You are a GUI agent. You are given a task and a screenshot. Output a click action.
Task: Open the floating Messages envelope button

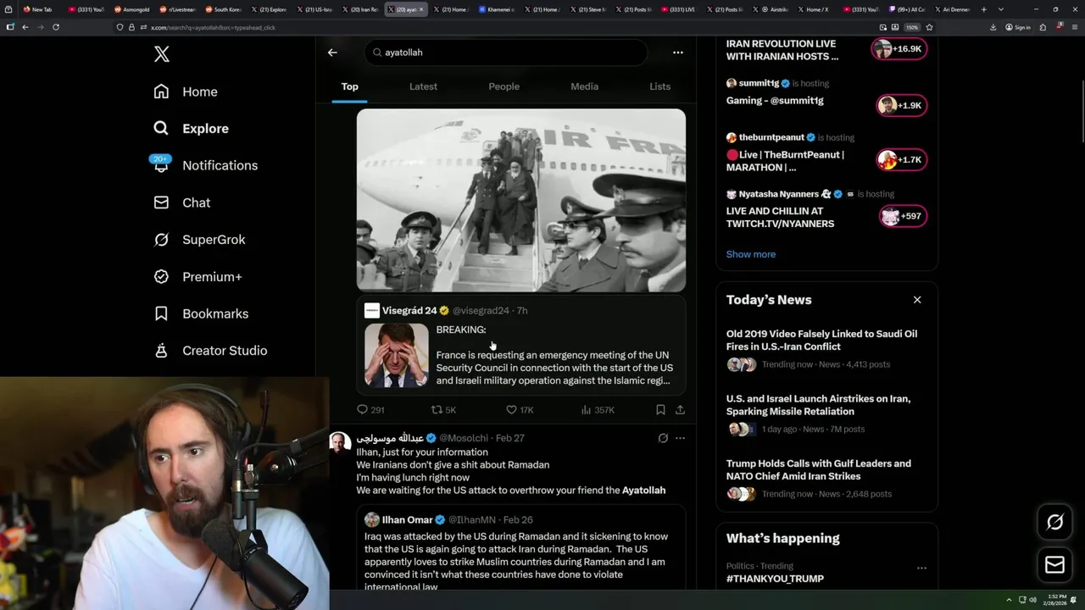[1054, 565]
